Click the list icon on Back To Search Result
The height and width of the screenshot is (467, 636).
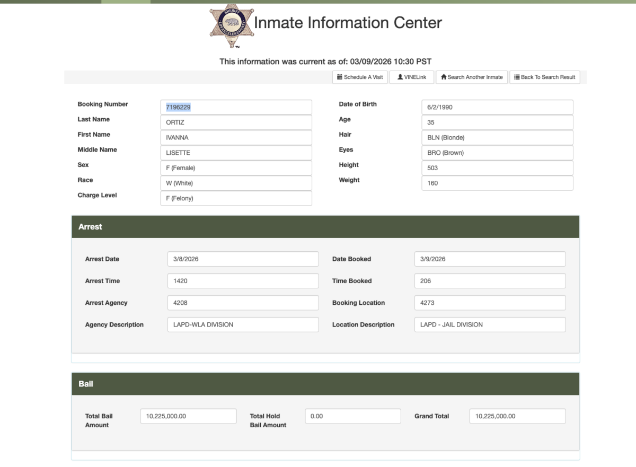(517, 77)
